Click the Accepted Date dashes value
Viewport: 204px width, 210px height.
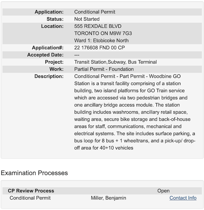[x=77, y=55]
